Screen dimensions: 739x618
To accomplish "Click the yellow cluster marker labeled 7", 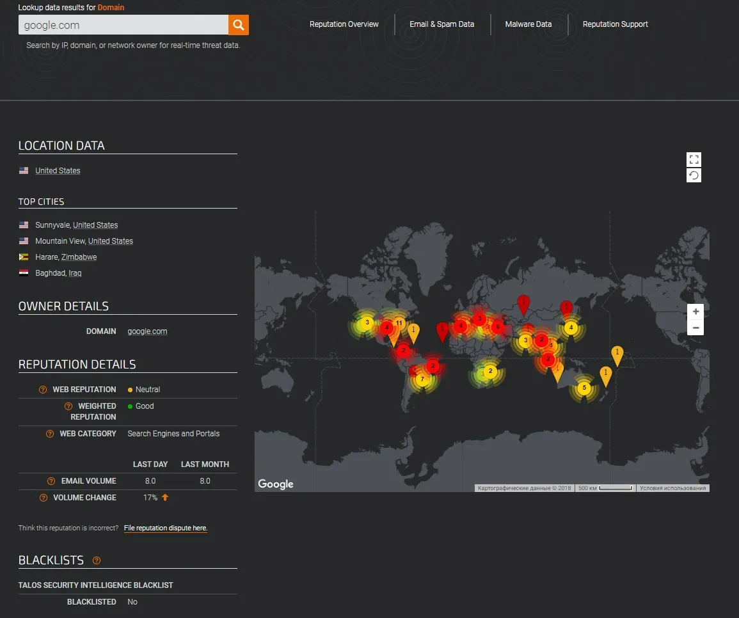I will [x=422, y=379].
